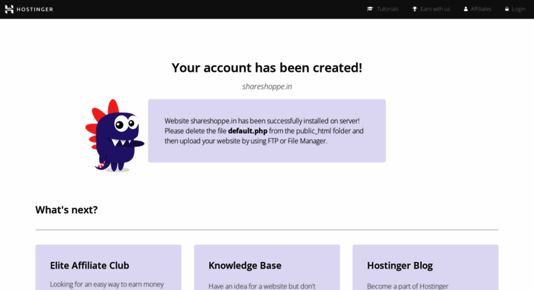
Task: Go to the Affiliates page link
Action: point(481,9)
